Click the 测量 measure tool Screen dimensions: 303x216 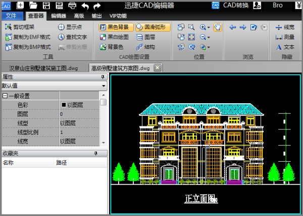(x=285, y=37)
